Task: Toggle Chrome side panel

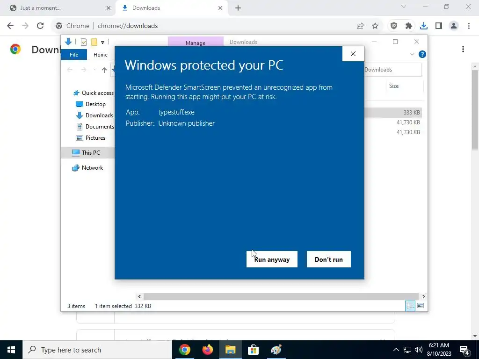Action: [439, 26]
